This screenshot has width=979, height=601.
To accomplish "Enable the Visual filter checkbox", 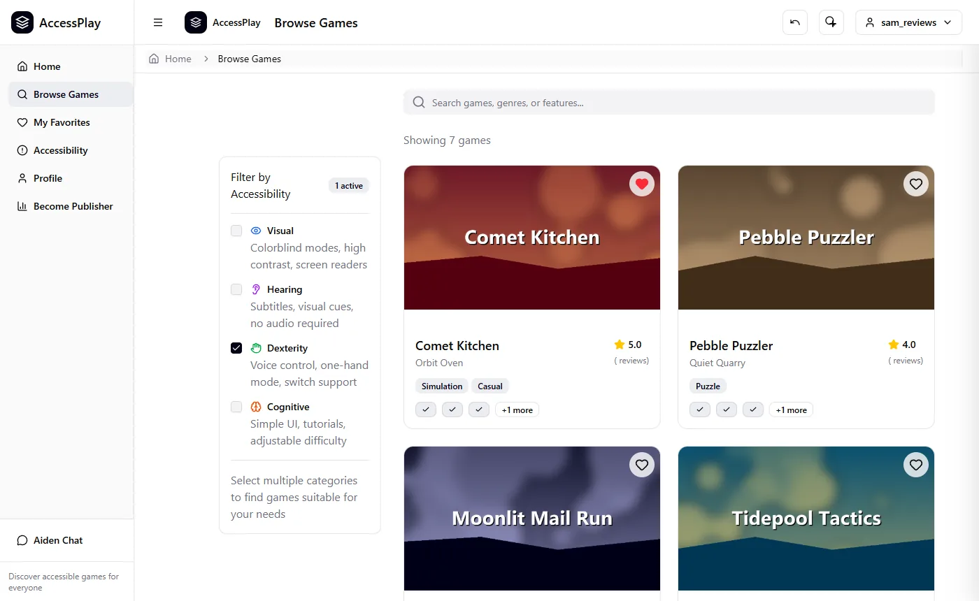I will [x=236, y=231].
